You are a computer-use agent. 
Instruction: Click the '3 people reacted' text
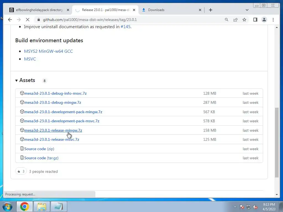point(43,171)
